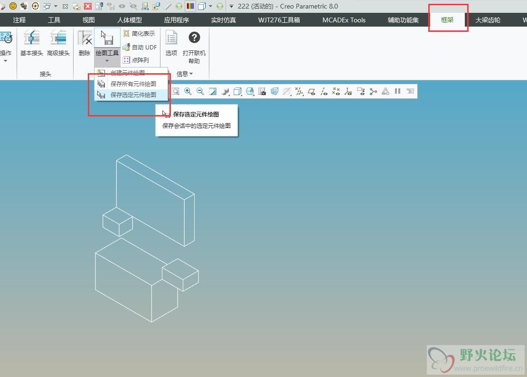
Task: Open the 实时仿真 ribbon tab
Action: (x=224, y=20)
